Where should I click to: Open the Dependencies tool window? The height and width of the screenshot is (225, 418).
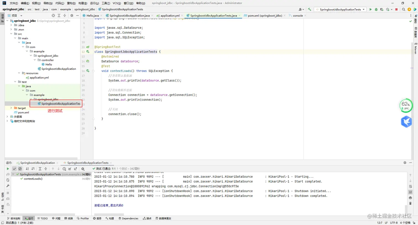pos(128,218)
